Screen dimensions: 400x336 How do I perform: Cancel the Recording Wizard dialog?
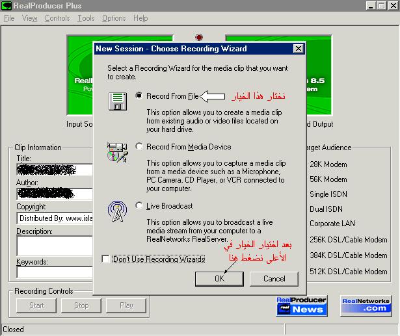coord(274,279)
